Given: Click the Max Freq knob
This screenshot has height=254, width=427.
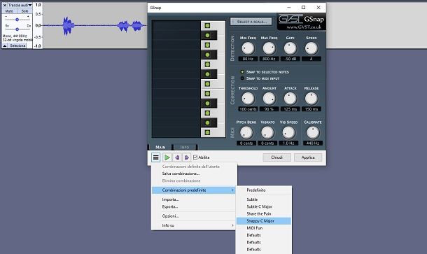Looking at the screenshot, I should pos(269,48).
